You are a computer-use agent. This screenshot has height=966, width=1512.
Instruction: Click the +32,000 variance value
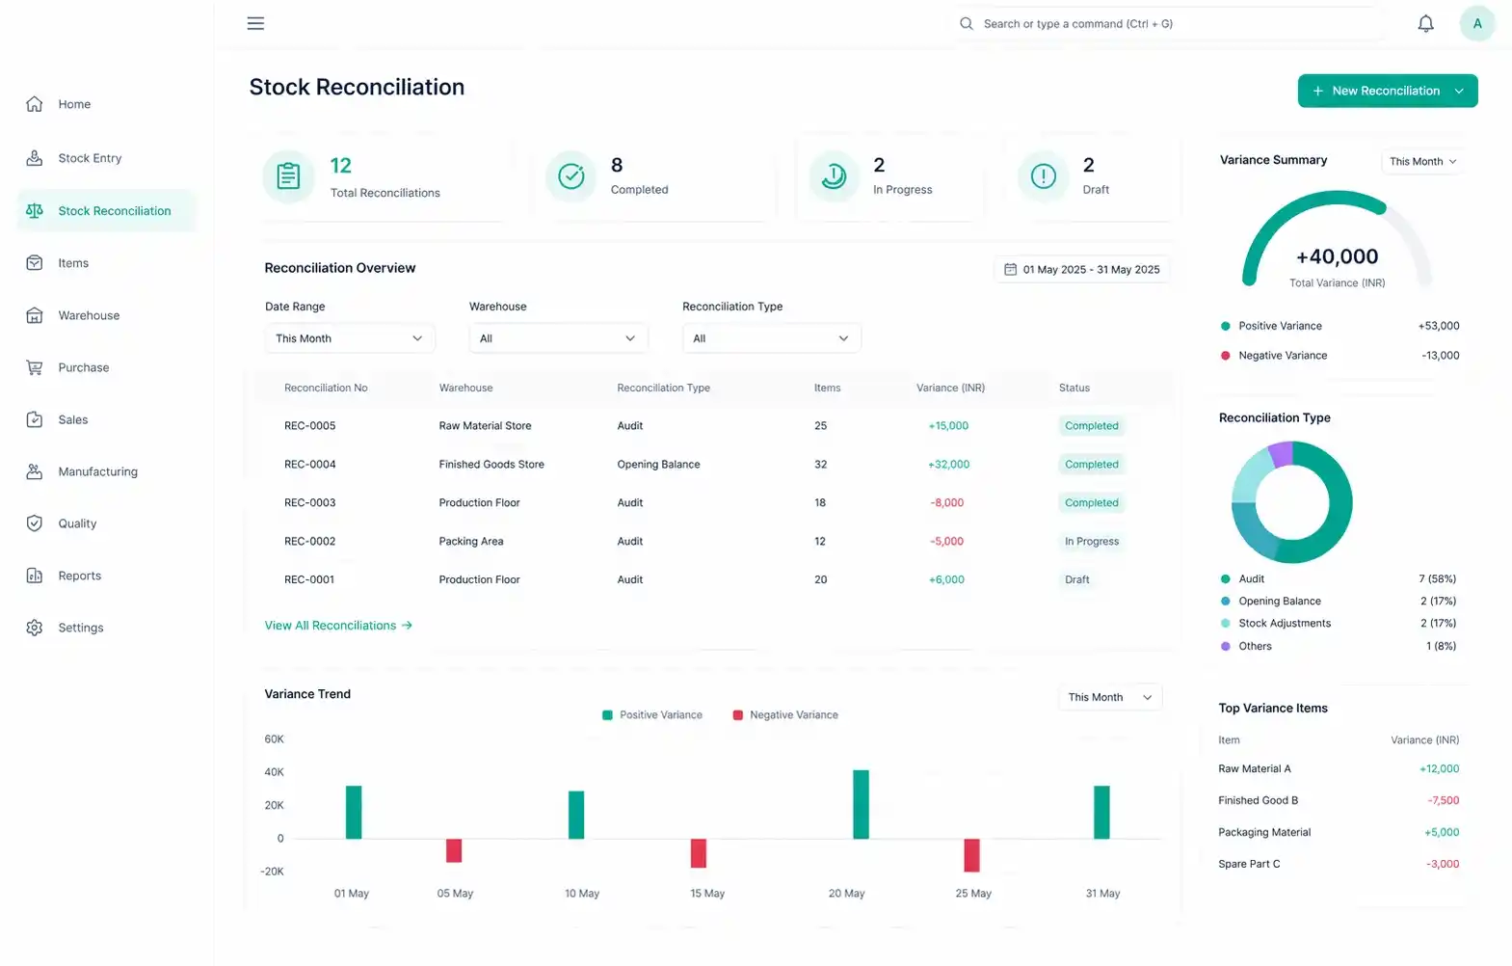coord(948,464)
